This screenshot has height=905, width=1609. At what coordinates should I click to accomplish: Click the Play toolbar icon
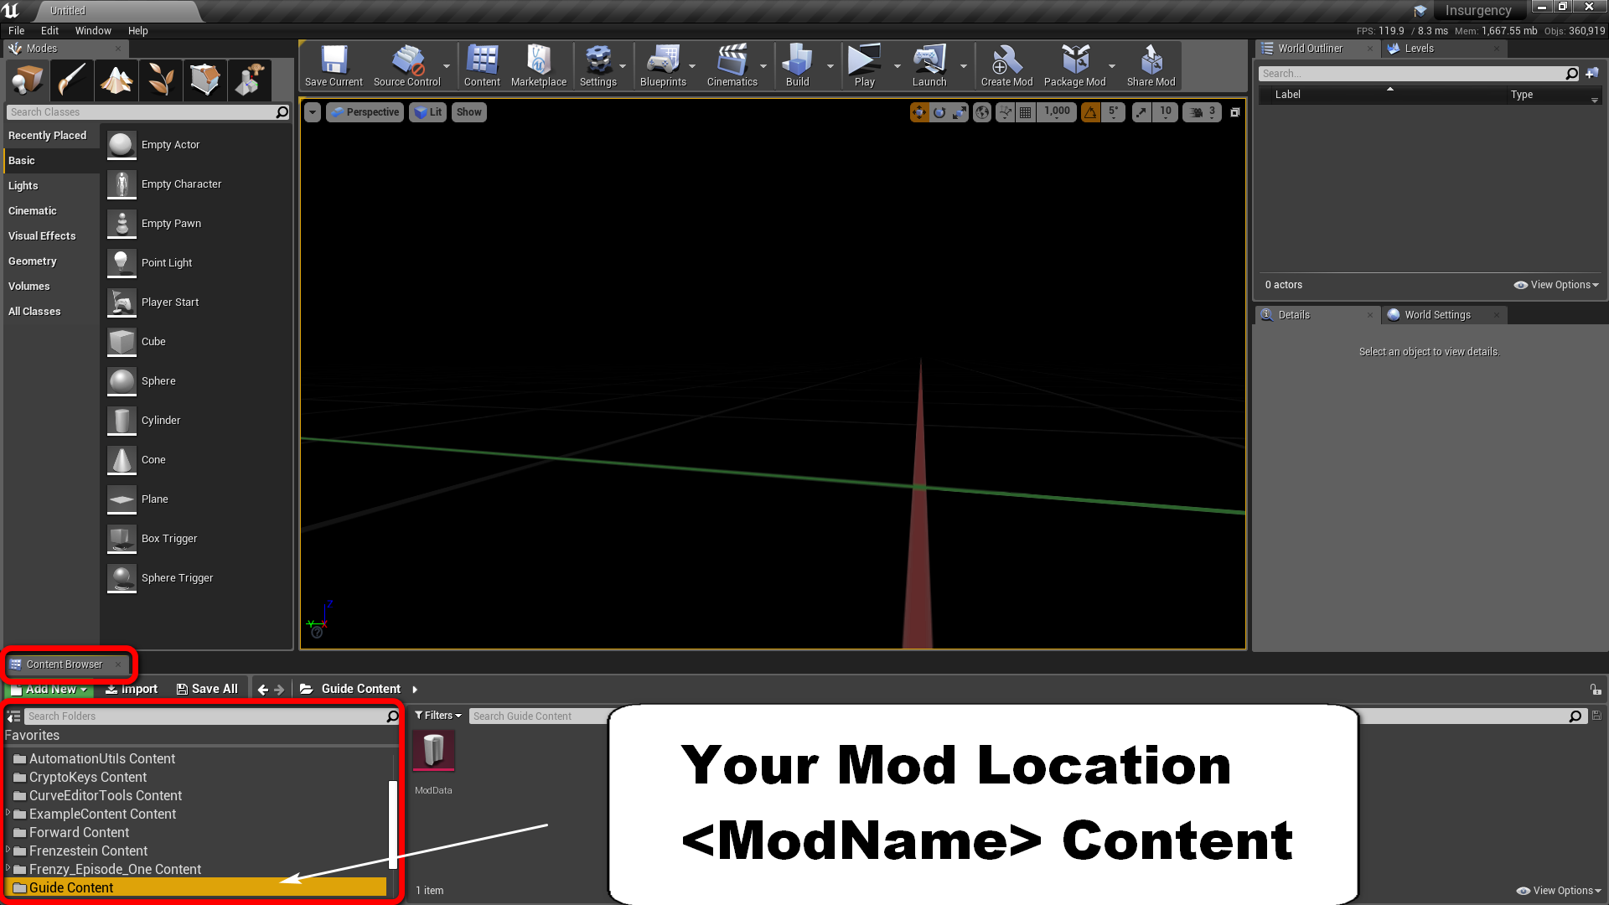point(864,65)
